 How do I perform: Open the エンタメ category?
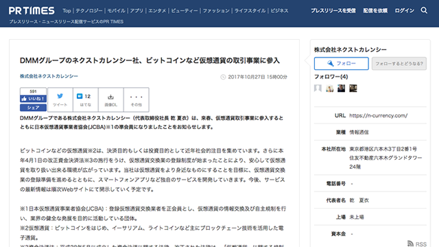tap(157, 11)
